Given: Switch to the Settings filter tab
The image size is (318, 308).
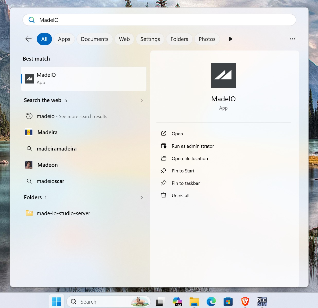Looking at the screenshot, I should pyautogui.click(x=150, y=39).
